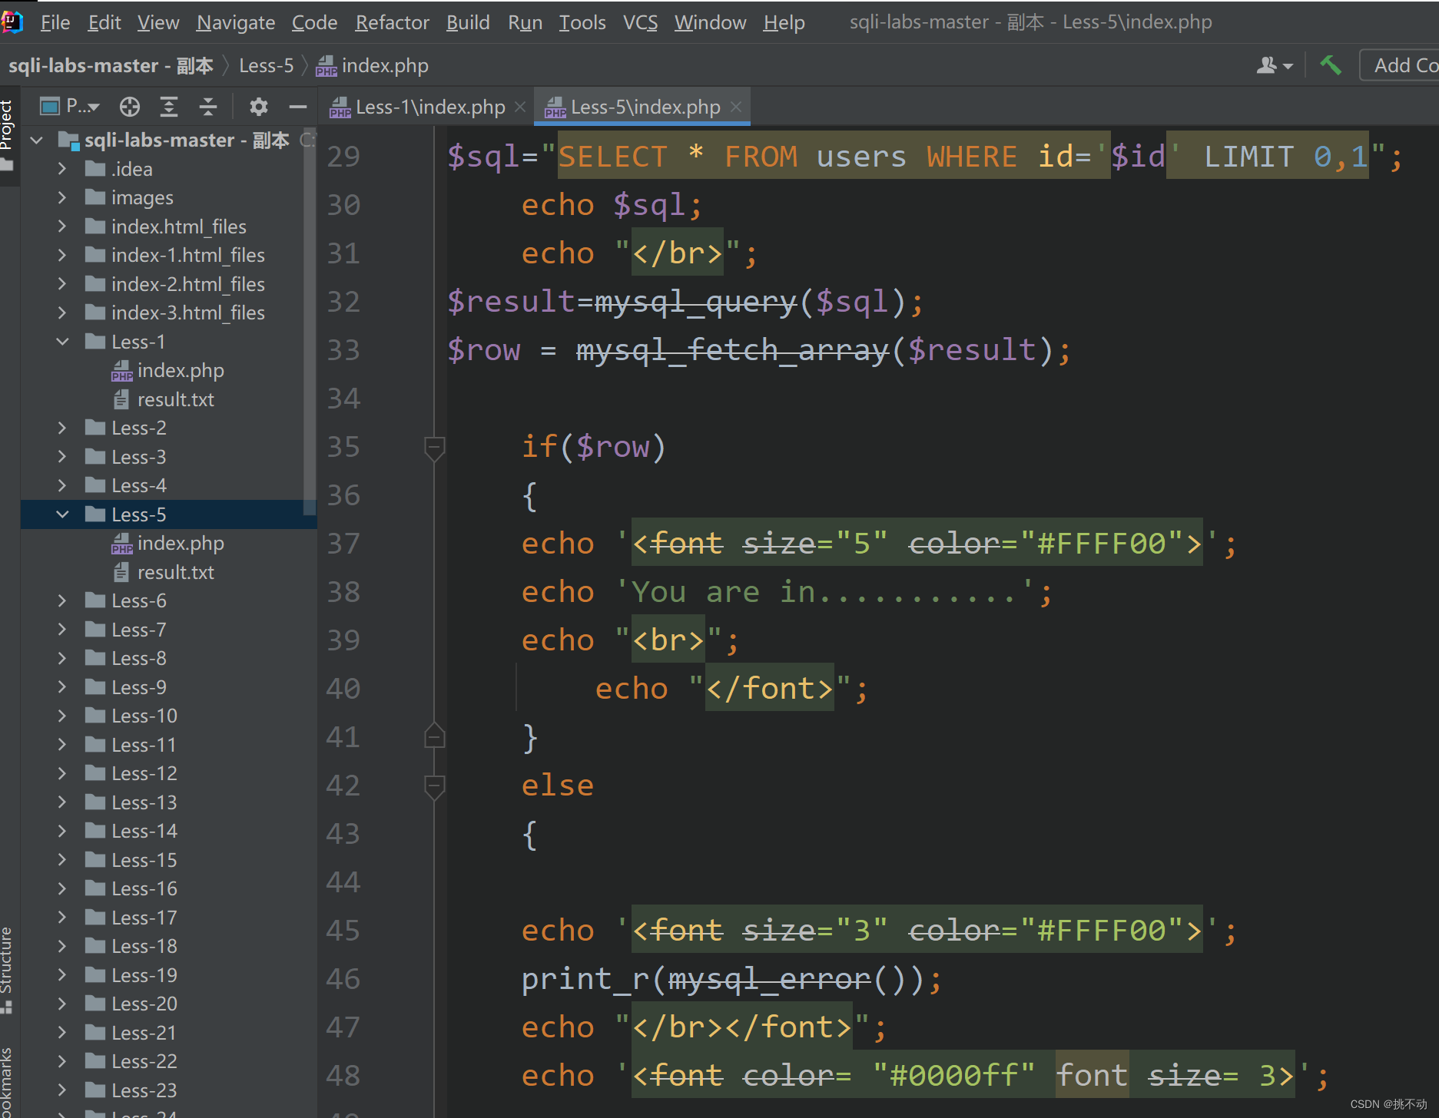Open the Help menu
Viewport: 1439px width, 1118px height.
784,22
